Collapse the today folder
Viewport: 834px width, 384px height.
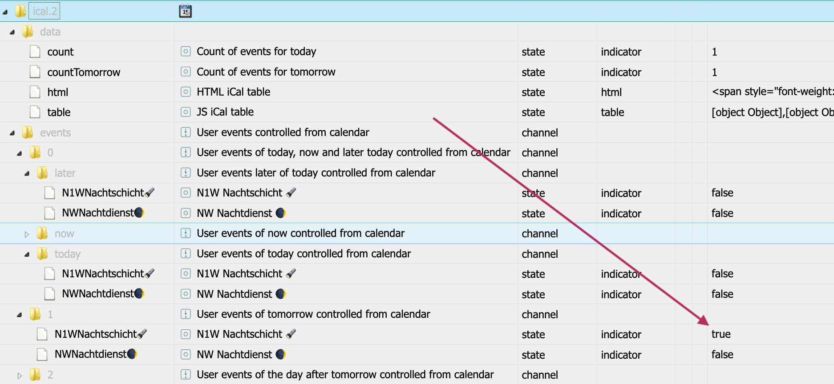point(27,254)
